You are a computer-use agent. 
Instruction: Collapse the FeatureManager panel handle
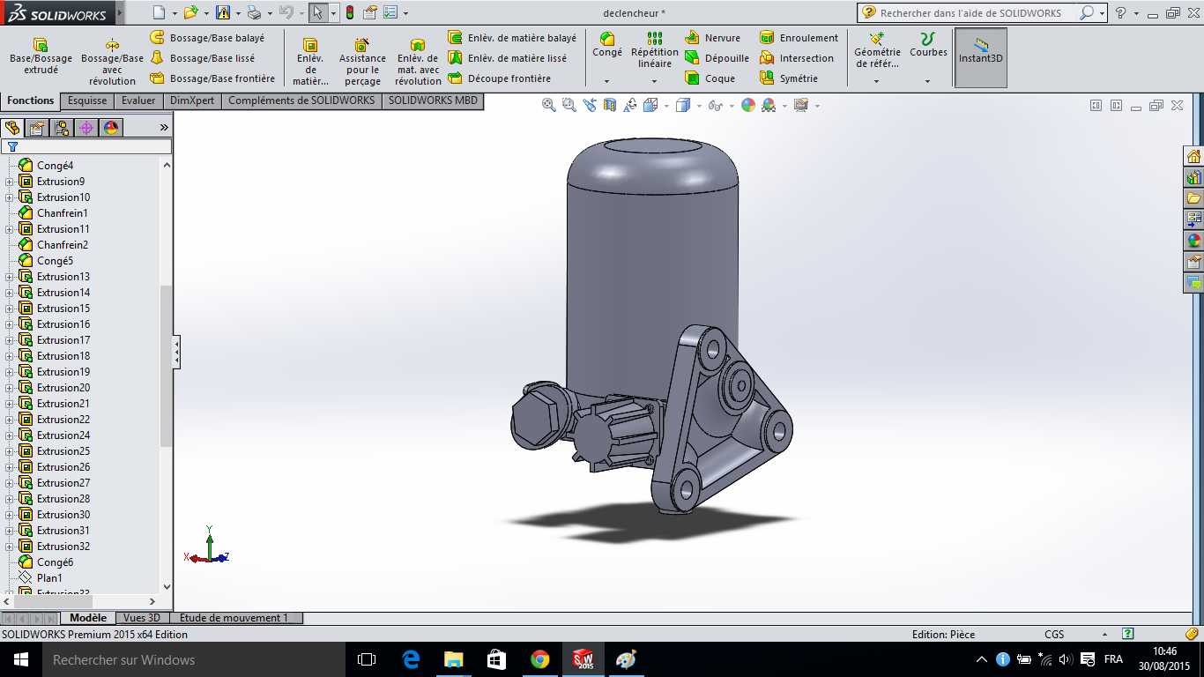pos(176,352)
